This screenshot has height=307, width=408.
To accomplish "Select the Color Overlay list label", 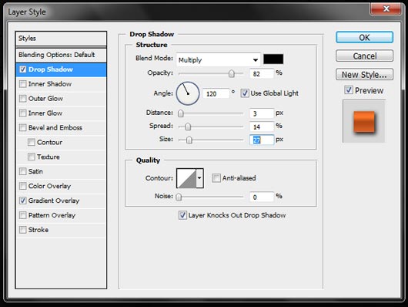I will [49, 186].
